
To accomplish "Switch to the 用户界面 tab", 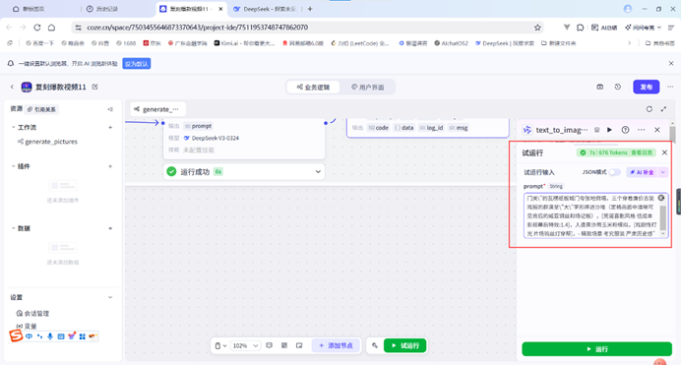I will click(x=367, y=88).
